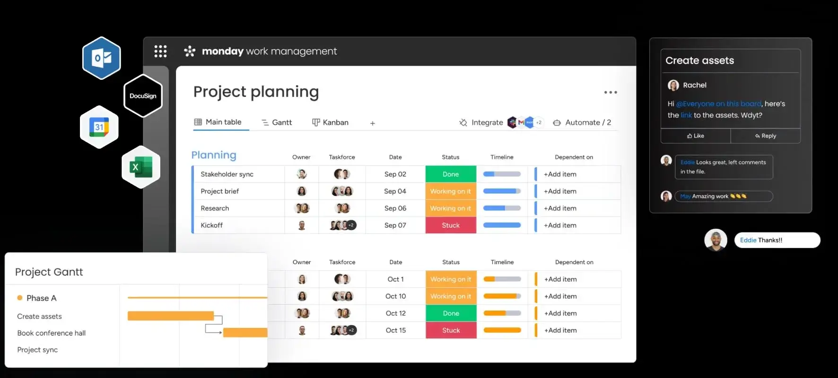Click the Phase A orange dot
The image size is (838, 378).
(20, 298)
